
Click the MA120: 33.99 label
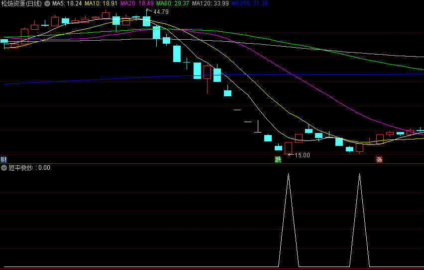point(211,3)
